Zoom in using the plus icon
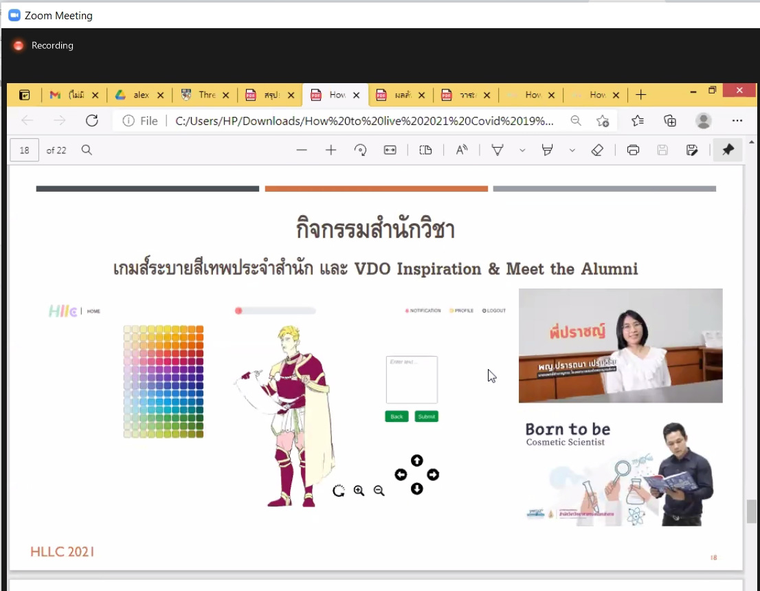Image resolution: width=760 pixels, height=591 pixels. tap(331, 150)
